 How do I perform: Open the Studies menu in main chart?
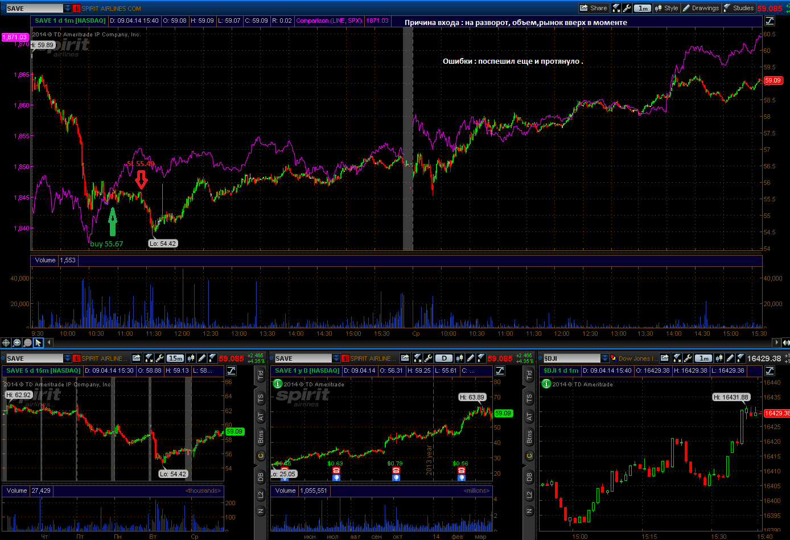[739, 8]
